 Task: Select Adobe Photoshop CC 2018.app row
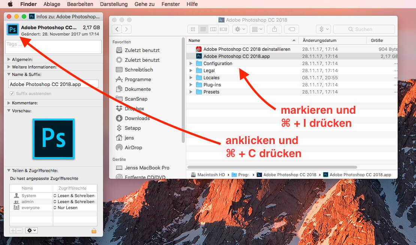[x=292, y=56]
